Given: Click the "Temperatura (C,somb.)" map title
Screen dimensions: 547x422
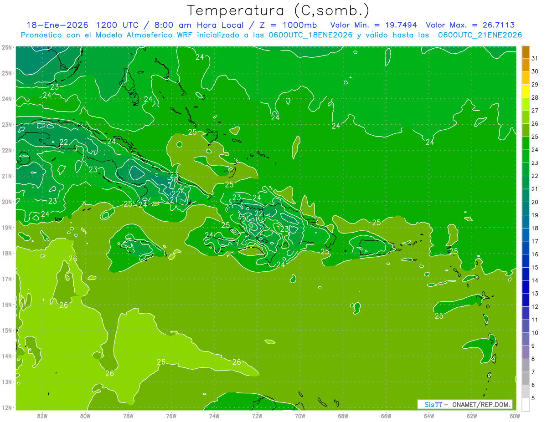Looking at the screenshot, I should [279, 10].
